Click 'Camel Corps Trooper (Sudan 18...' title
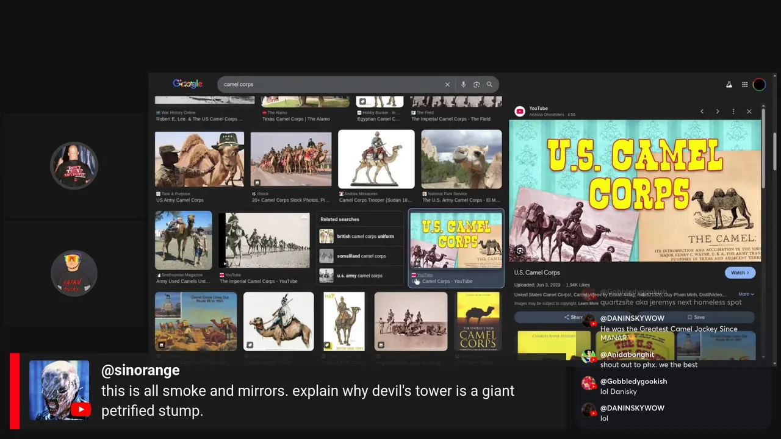 (x=375, y=200)
